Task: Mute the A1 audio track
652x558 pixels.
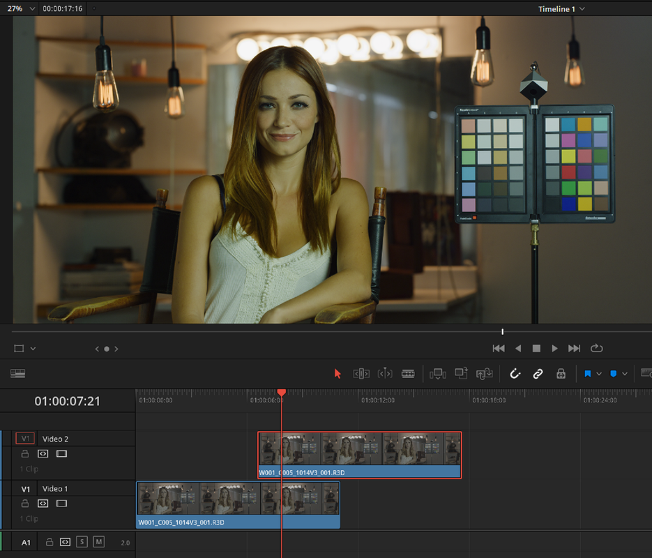Action: pyautogui.click(x=98, y=542)
